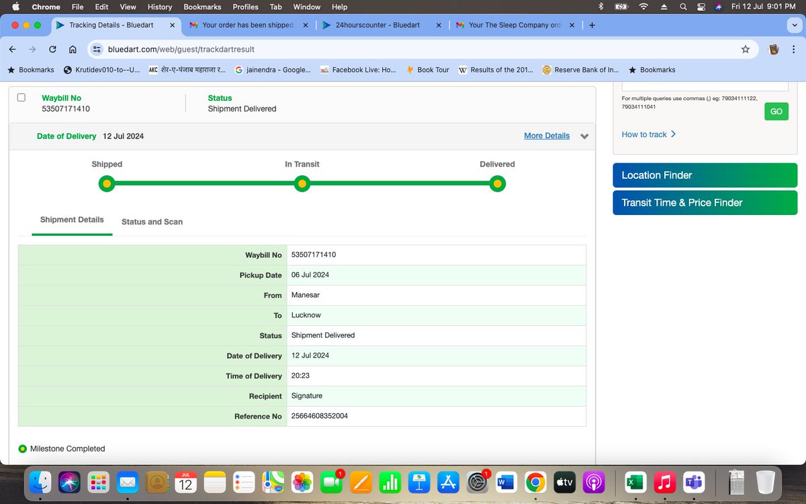Screen dimensions: 806x504
Task: Open the More Details link
Action: [547, 136]
